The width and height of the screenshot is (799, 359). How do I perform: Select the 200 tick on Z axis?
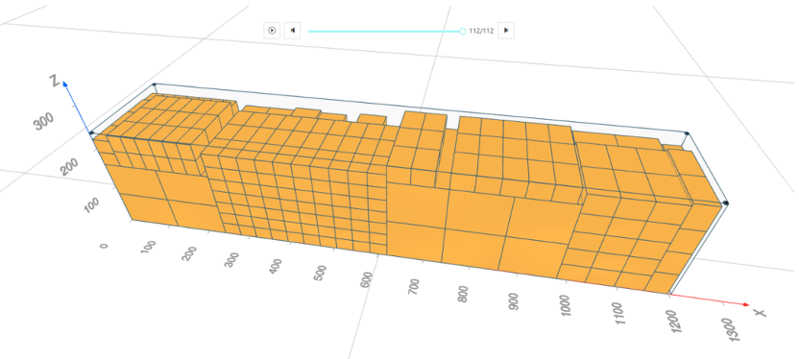coord(70,166)
